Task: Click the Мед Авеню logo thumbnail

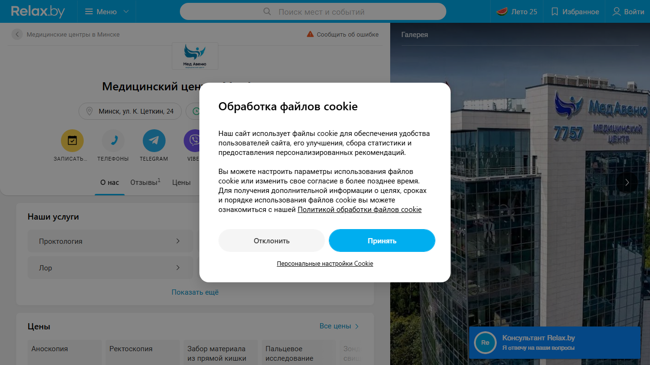Action: (195, 56)
